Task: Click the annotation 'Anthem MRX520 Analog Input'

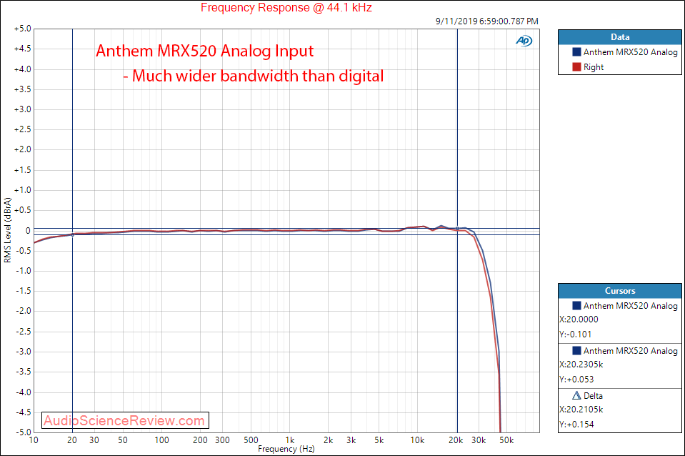Action: point(204,51)
